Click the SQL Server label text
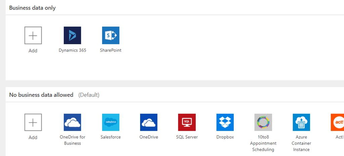Image resolution: width=344 pixels, height=156 pixels. 187,137
